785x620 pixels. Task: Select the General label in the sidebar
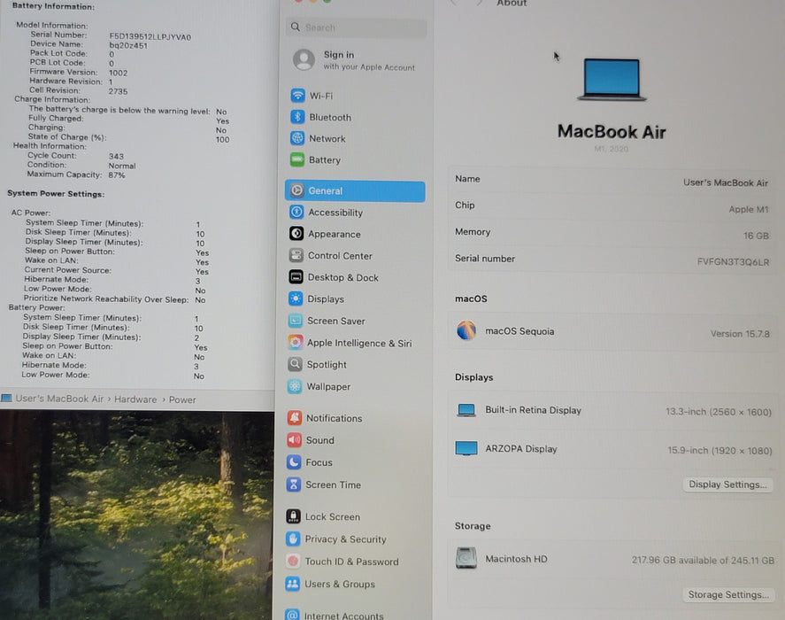click(326, 191)
